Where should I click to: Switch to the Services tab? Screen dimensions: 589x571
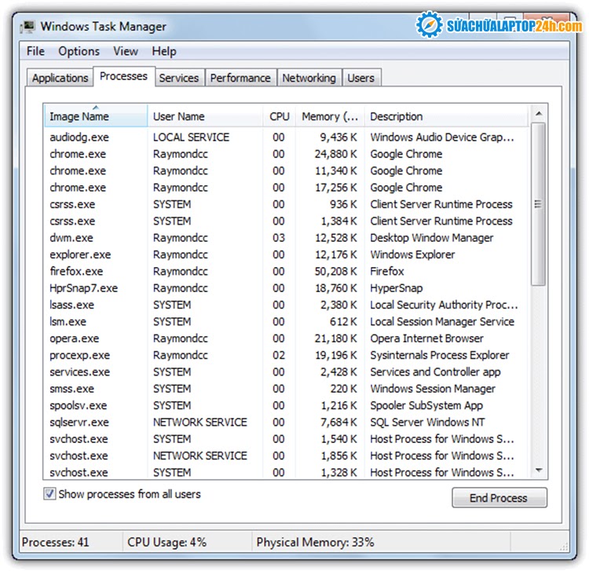click(x=178, y=78)
